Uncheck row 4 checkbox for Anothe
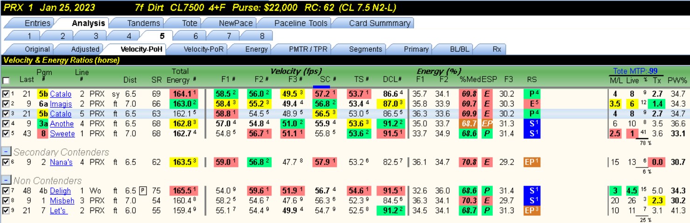Viewport: 690px width, 223px height. coord(6,124)
